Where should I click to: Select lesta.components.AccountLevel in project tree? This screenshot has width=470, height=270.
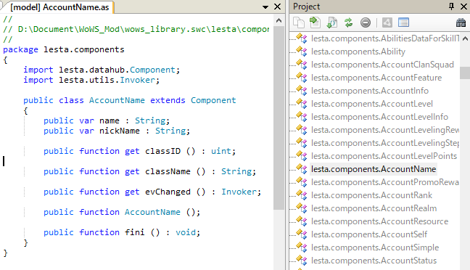pyautogui.click(x=371, y=104)
